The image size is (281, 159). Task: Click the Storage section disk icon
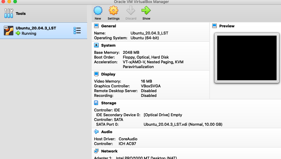(96, 103)
